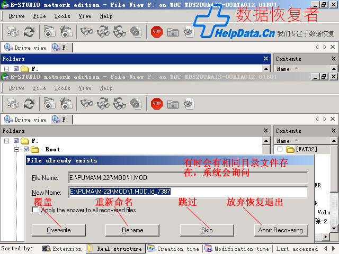Click Stop icon in background window toolbar

[157, 32]
